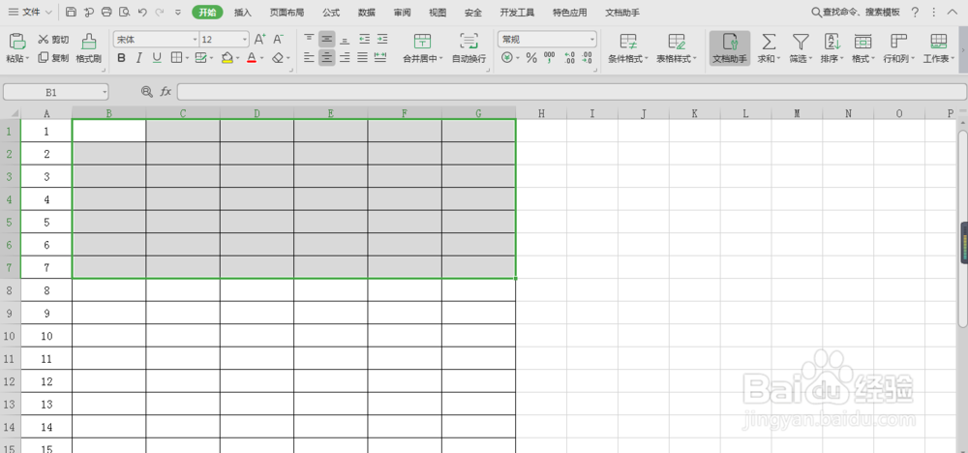Select the Format Painter (格式刷) tool
This screenshot has width=968, height=453.
pos(89,48)
